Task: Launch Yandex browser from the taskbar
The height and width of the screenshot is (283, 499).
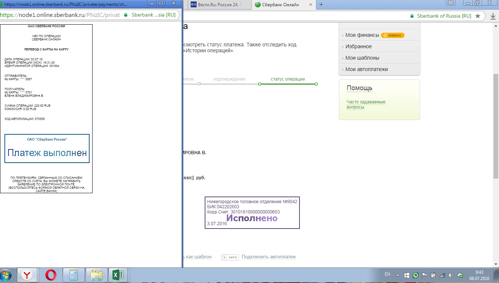Action: 27,275
